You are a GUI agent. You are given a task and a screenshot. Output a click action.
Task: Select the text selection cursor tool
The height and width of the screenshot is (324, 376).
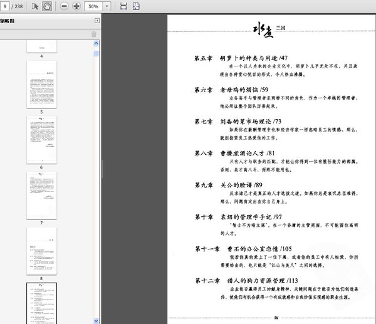click(x=35, y=6)
